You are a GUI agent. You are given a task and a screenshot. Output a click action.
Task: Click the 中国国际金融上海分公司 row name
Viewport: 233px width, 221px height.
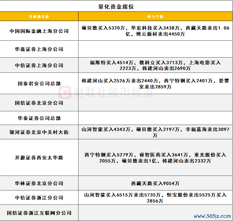tap(39, 31)
